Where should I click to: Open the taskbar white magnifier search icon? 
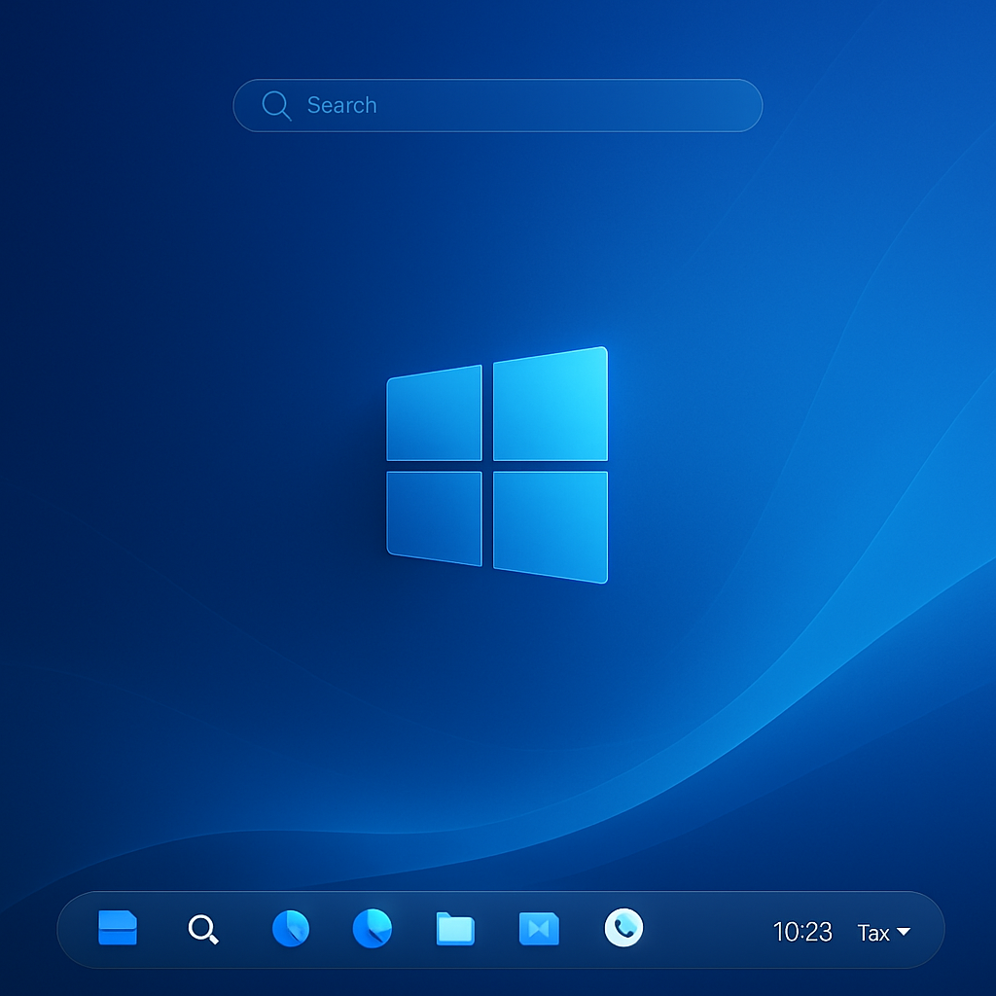[203, 930]
